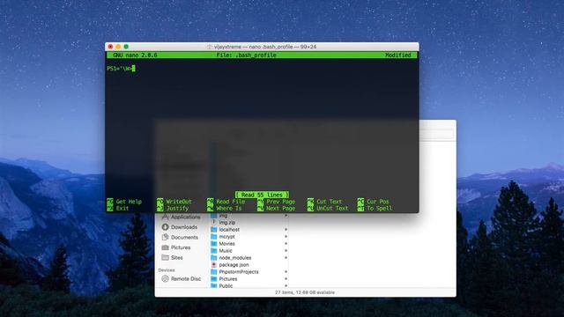Image resolution: width=564 pixels, height=317 pixels.
Task: Expand the localhost folder arrow
Action: pyautogui.click(x=286, y=229)
